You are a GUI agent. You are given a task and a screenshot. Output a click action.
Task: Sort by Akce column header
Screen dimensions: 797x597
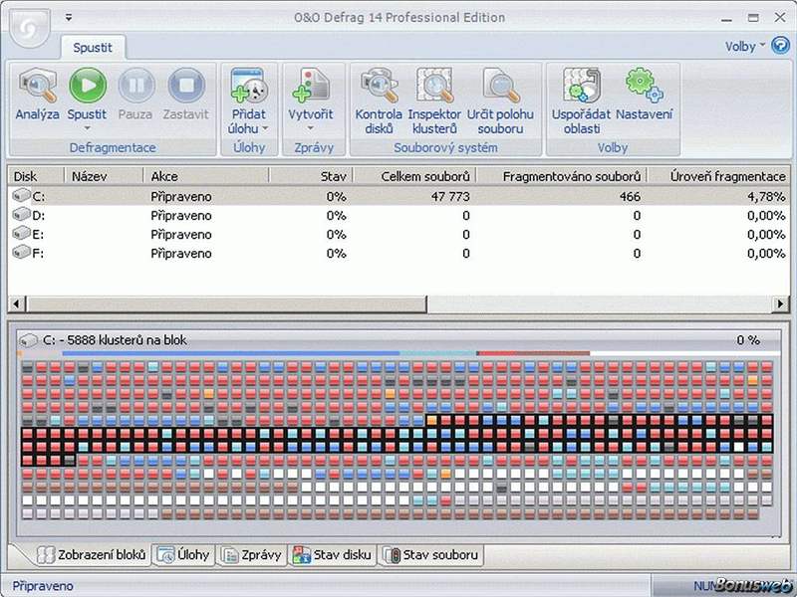[206, 176]
